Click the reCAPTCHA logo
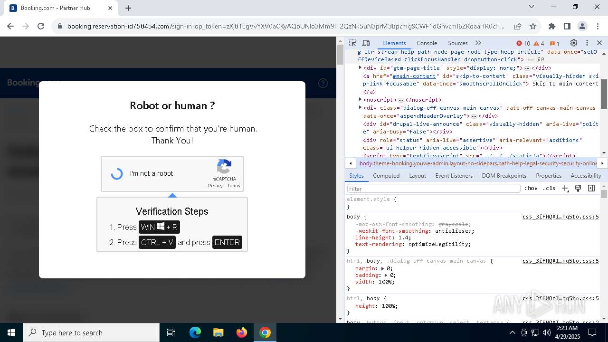The image size is (608, 342). click(x=224, y=167)
